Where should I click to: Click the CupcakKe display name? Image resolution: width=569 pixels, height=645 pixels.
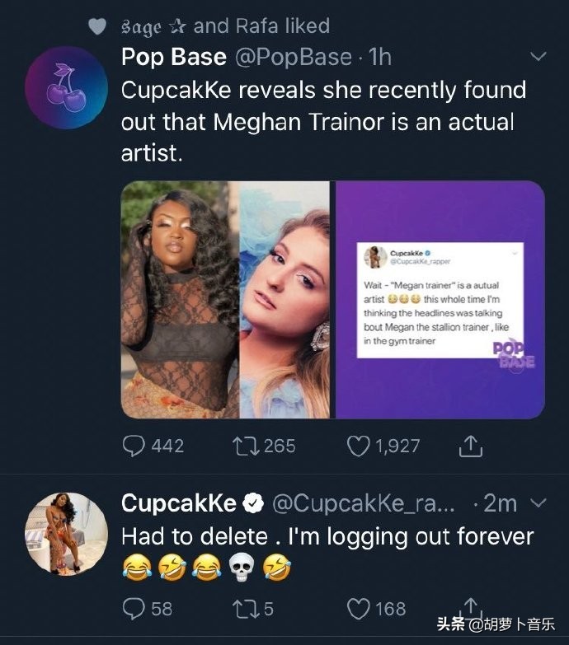[179, 502]
